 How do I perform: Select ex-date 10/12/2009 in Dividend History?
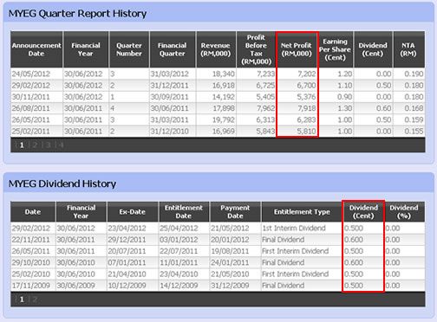127,286
